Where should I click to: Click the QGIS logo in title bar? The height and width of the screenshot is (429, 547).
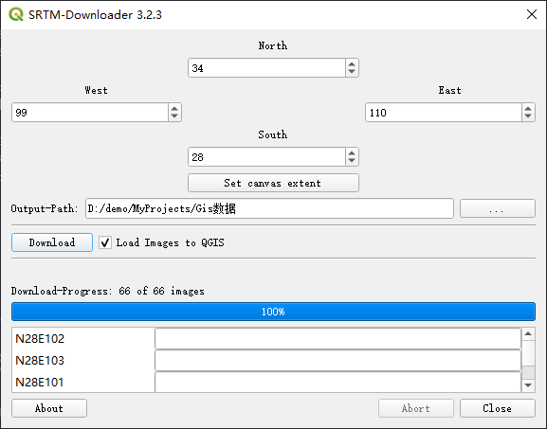[x=16, y=14]
